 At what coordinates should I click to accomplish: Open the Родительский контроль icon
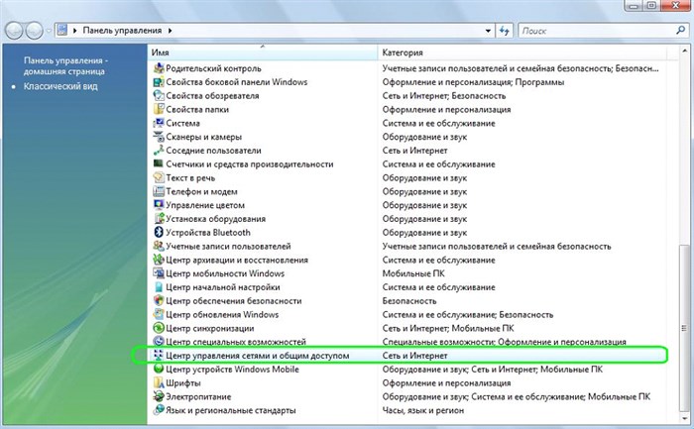[159, 68]
